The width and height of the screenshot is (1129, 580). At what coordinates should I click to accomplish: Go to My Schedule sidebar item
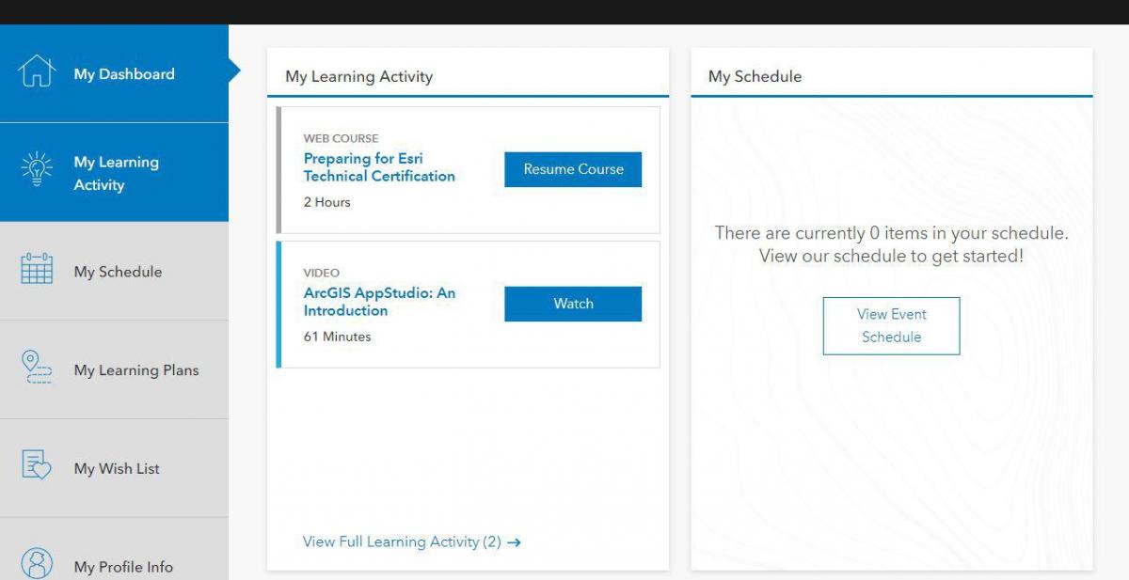click(x=114, y=271)
